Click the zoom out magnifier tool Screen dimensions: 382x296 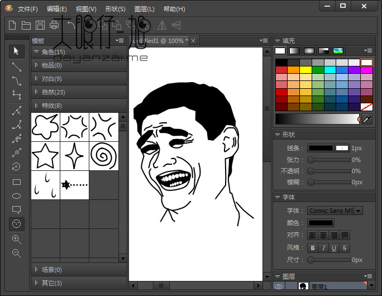coord(16,254)
